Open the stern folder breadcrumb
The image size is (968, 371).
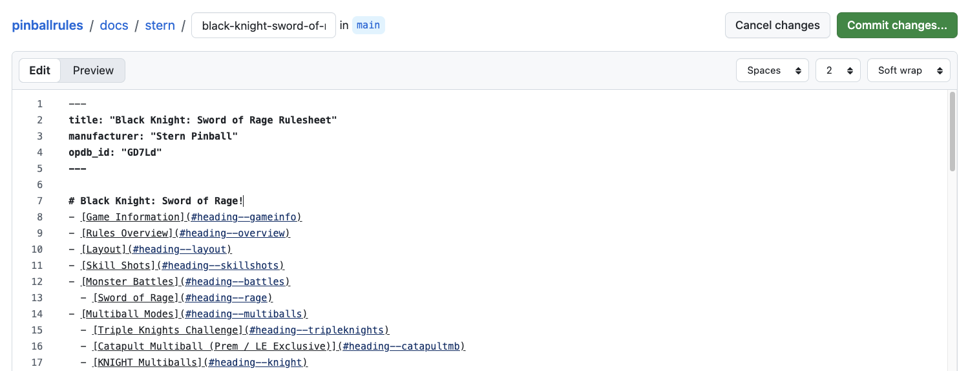click(160, 26)
